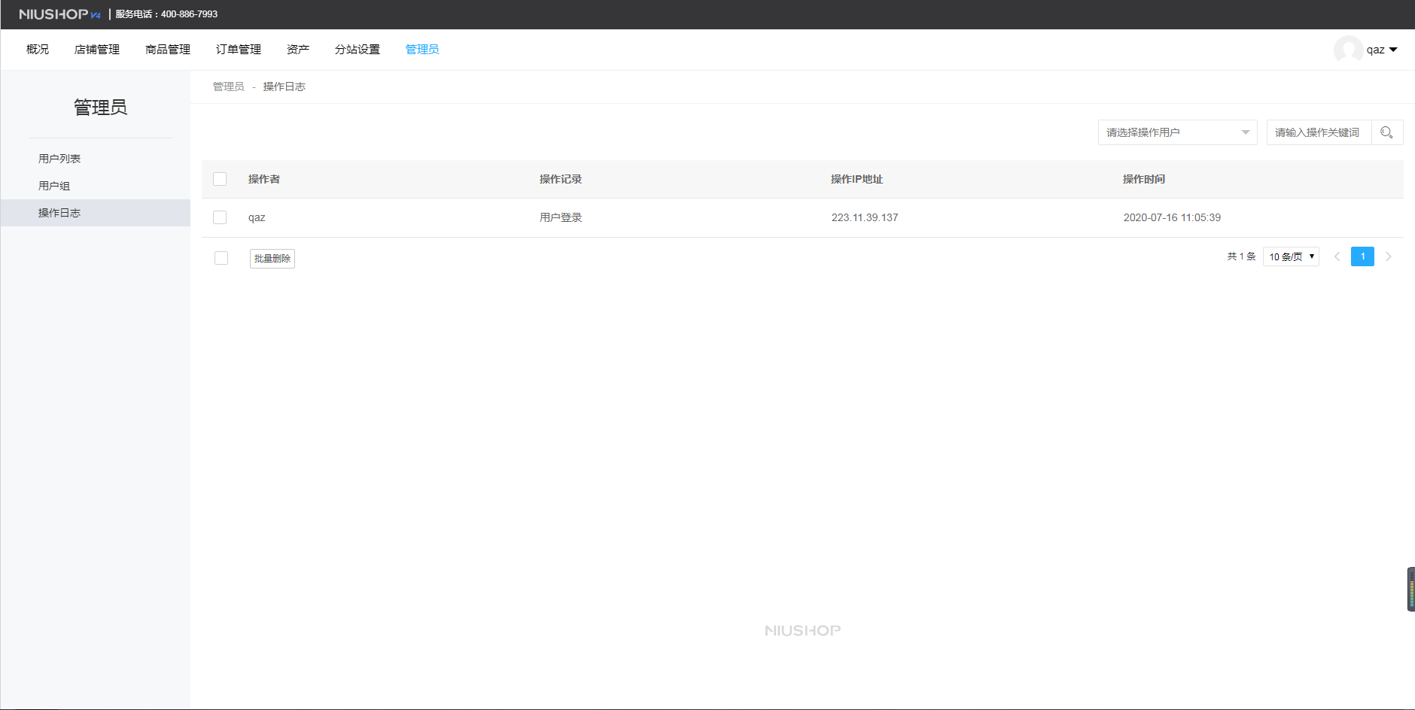Click the NIUSHOP logo in the header
1415x710 pixels.
tap(59, 14)
